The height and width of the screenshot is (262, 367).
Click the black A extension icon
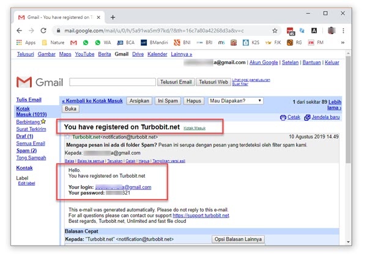[314, 31]
